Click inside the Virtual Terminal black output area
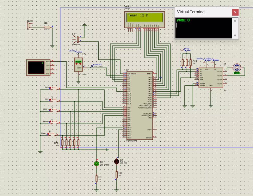 [204, 28]
